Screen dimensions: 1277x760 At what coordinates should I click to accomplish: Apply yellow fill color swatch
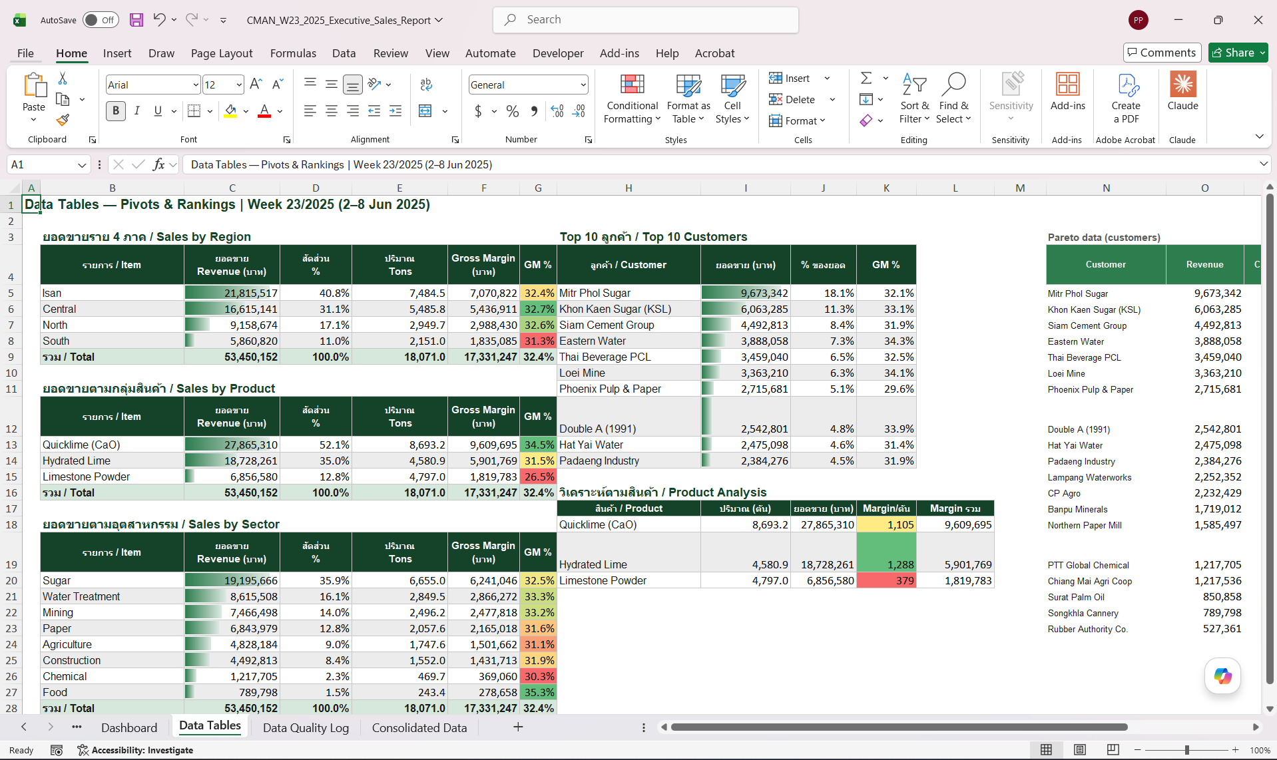(230, 111)
